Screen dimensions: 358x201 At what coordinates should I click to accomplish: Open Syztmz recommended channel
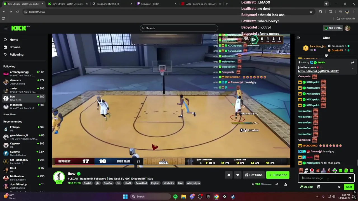(x=24, y=153)
